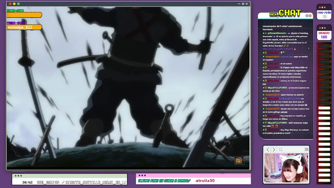The image size is (334, 188).
Task: Go forward with the webcam panel right arrow
Action: click(274, 150)
